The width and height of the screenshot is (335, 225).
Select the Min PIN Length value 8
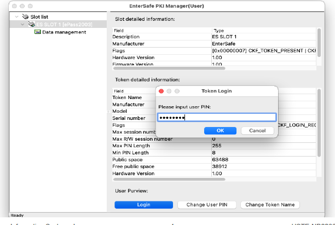(x=214, y=153)
